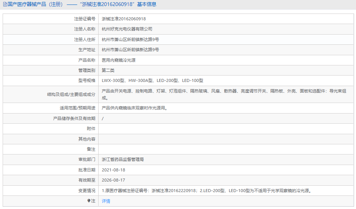
Task: Click the 管理类别 label
Action: [87, 70]
